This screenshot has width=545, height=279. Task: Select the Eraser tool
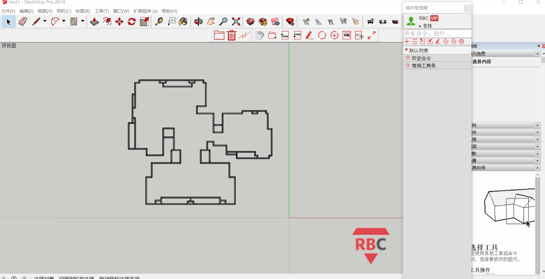pos(23,22)
